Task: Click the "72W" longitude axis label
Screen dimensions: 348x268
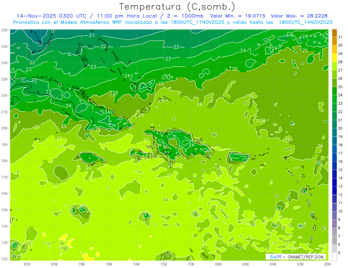Action: click(164, 264)
